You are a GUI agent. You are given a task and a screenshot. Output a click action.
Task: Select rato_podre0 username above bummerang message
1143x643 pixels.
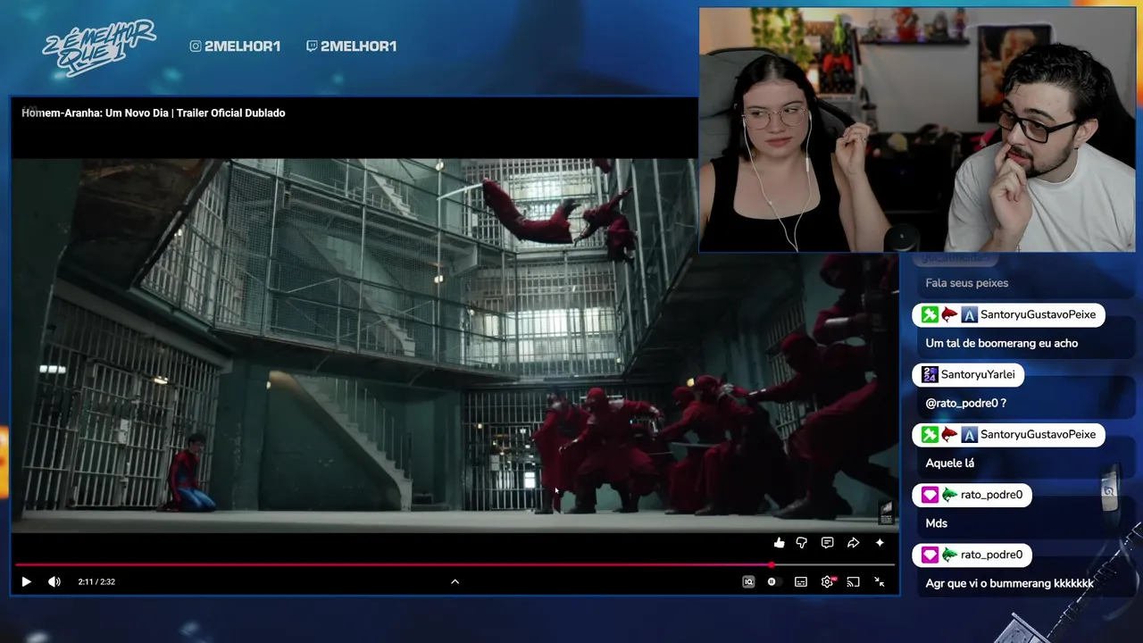(x=991, y=555)
